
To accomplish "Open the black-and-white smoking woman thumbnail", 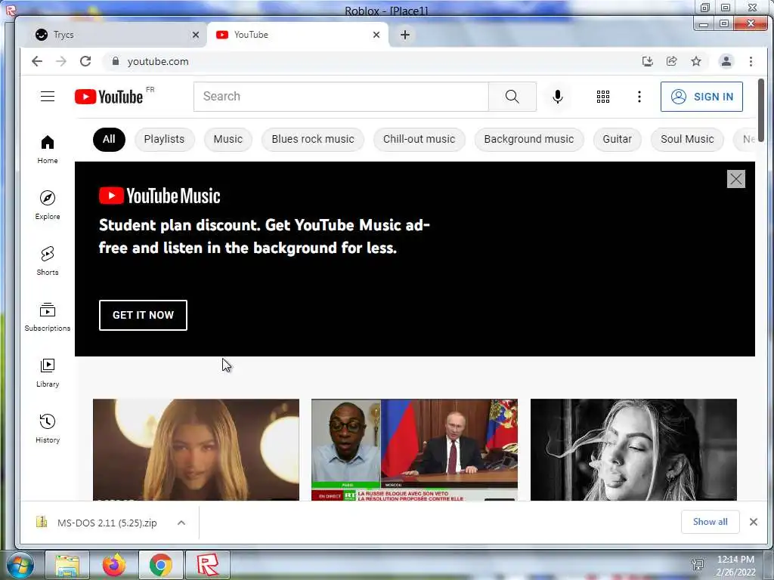I will [x=634, y=450].
